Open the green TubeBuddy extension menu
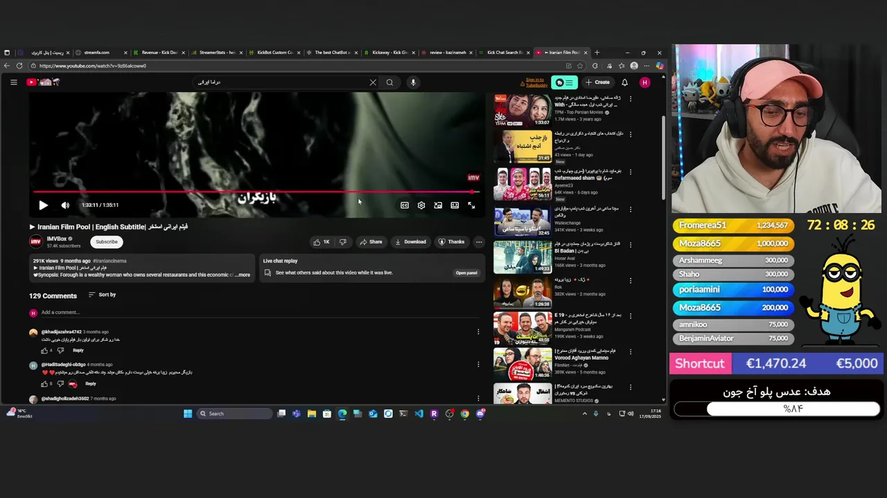 coord(565,82)
